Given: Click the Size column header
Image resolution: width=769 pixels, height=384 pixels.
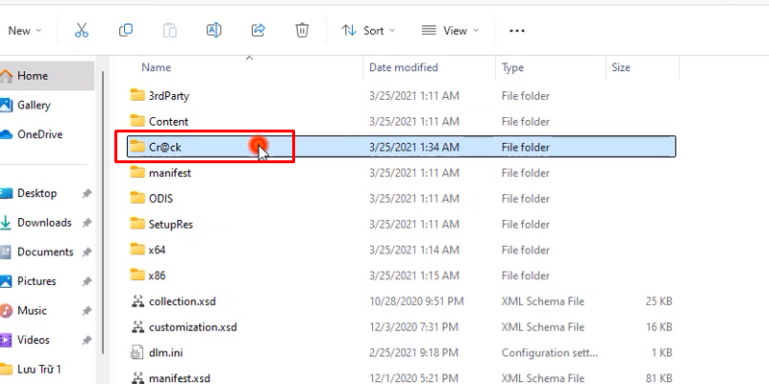Looking at the screenshot, I should click(x=621, y=68).
